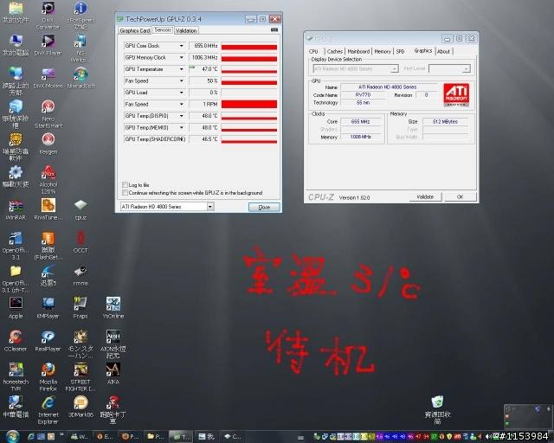Open the honestech TVR desktop icon

[x=16, y=377]
